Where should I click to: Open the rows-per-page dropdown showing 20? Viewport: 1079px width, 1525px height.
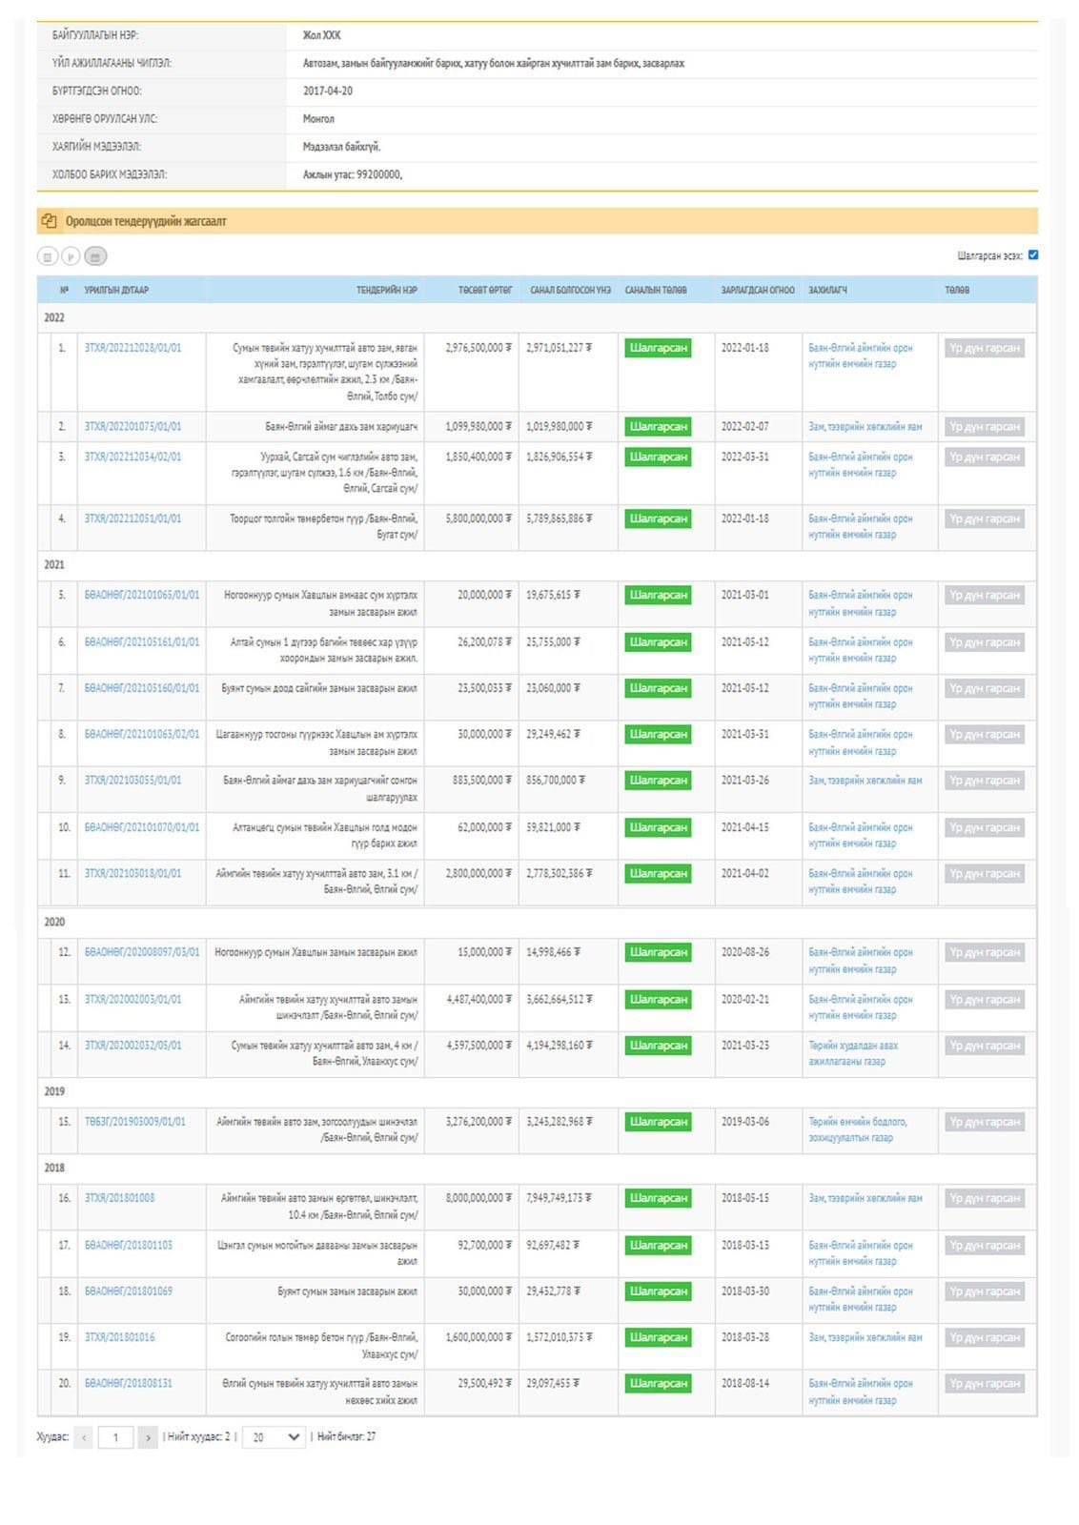274,1437
